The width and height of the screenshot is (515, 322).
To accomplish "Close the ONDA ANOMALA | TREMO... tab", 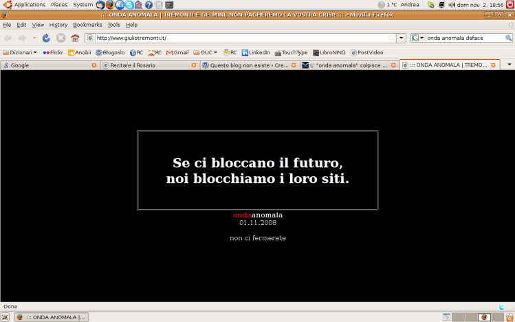I will [493, 65].
